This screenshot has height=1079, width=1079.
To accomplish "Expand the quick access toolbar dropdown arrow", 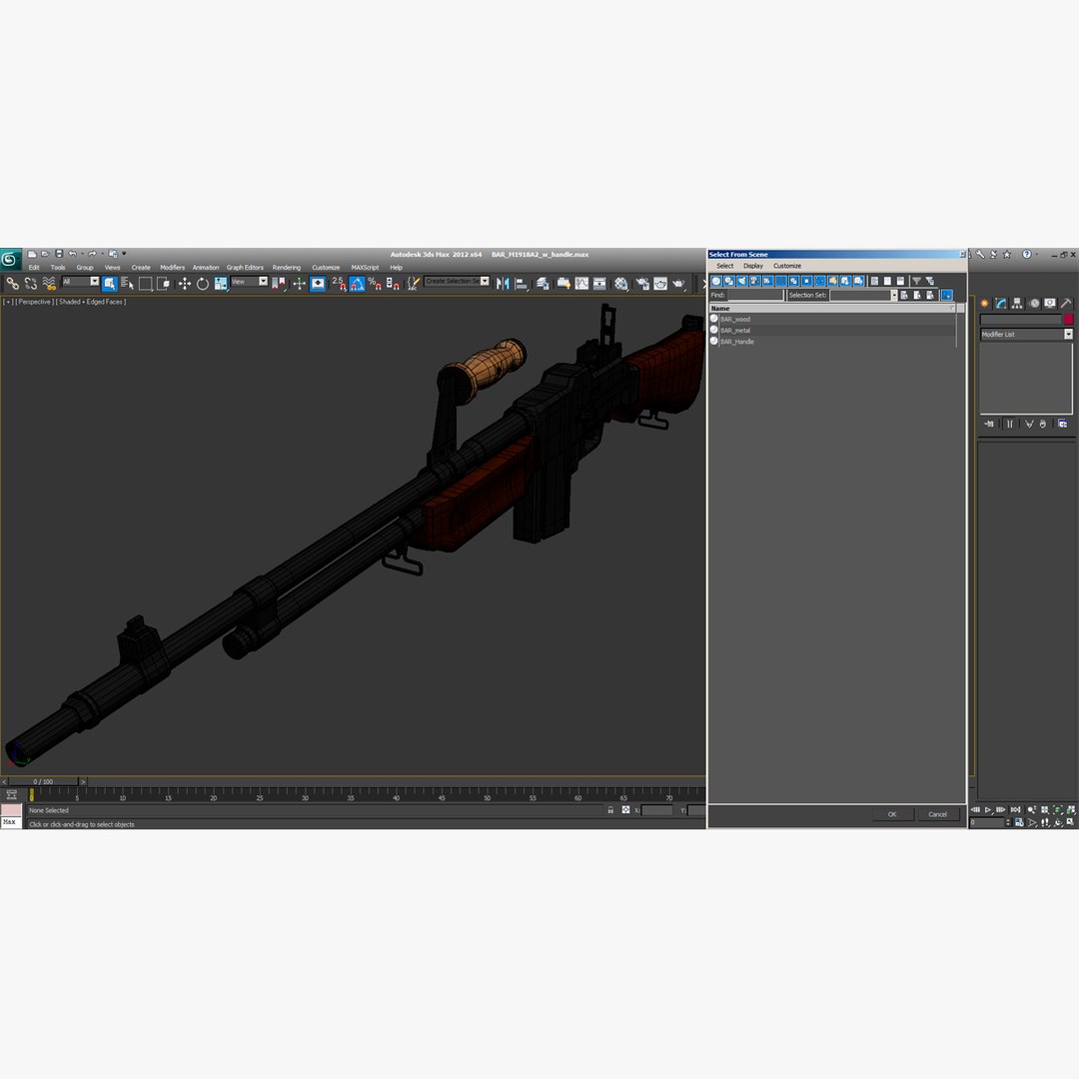I will coord(124,254).
